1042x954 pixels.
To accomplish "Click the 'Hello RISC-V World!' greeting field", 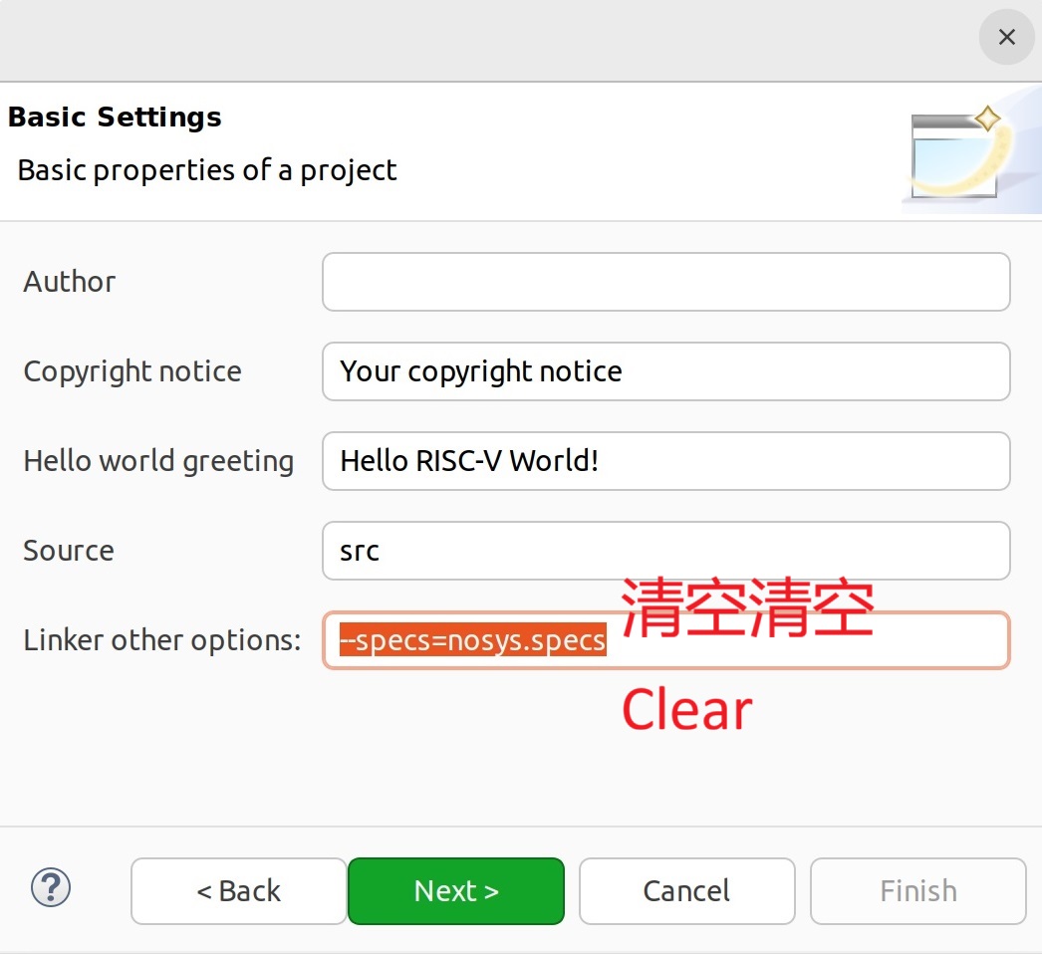I will (x=665, y=461).
